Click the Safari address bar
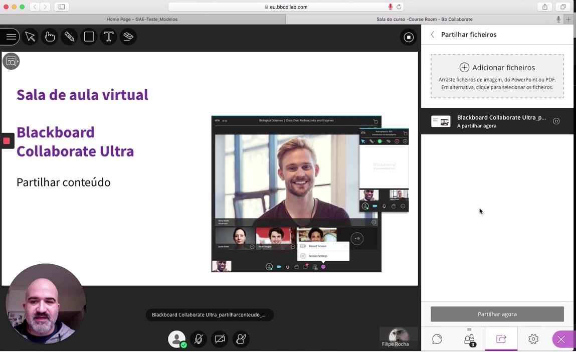The image size is (576, 352). 286,7
